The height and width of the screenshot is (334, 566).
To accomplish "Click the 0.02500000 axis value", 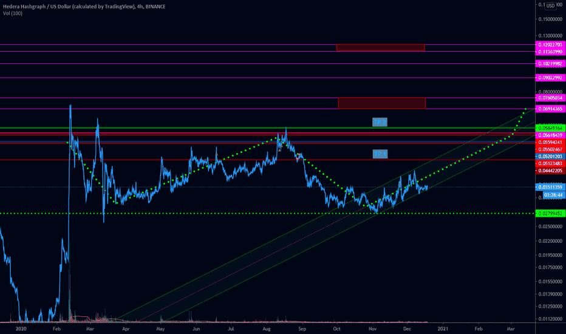I will (x=550, y=227).
